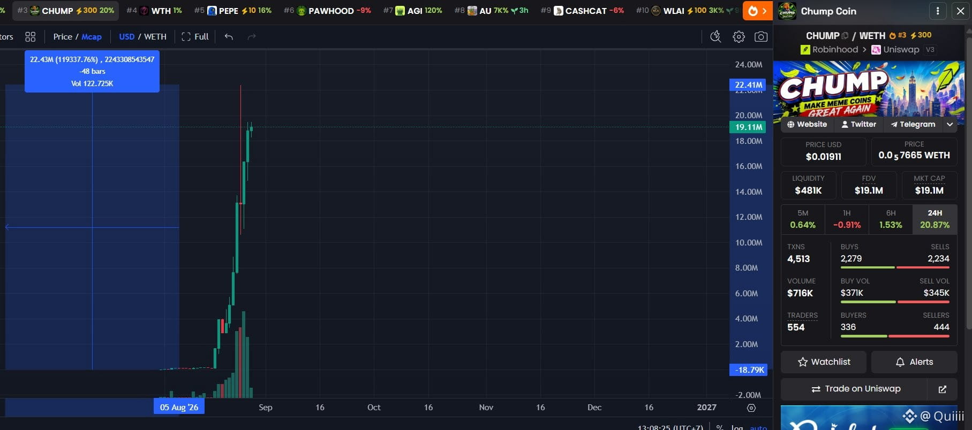
Task: Toggle Full screen chart mode
Action: click(195, 36)
